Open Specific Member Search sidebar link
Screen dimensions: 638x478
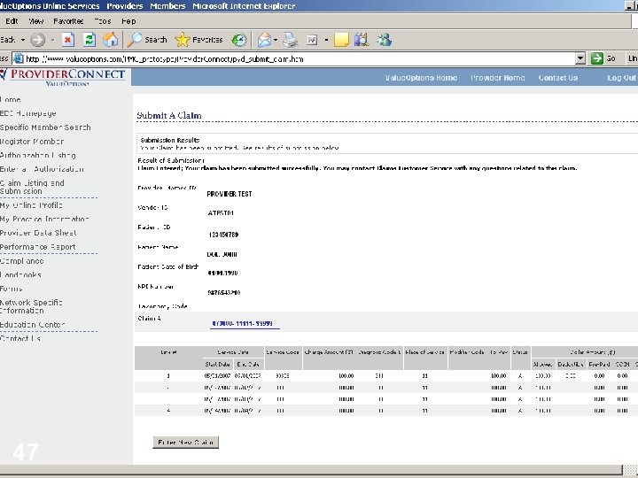(x=45, y=127)
